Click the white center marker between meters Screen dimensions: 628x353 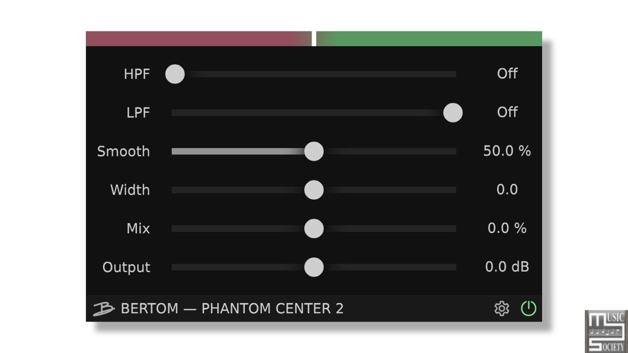[314, 39]
